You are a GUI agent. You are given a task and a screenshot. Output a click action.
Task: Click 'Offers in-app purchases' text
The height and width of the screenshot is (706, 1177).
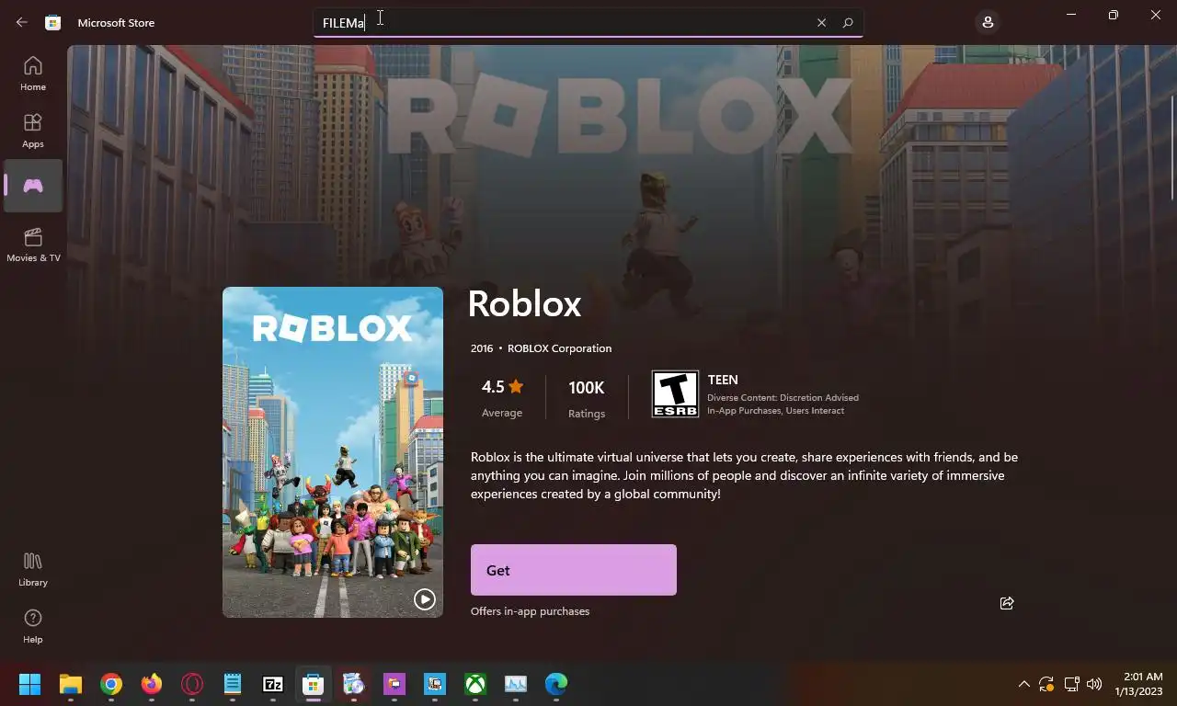pyautogui.click(x=530, y=611)
